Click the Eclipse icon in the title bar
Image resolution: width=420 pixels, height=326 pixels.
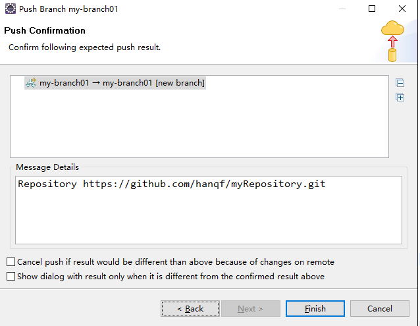tap(11, 9)
